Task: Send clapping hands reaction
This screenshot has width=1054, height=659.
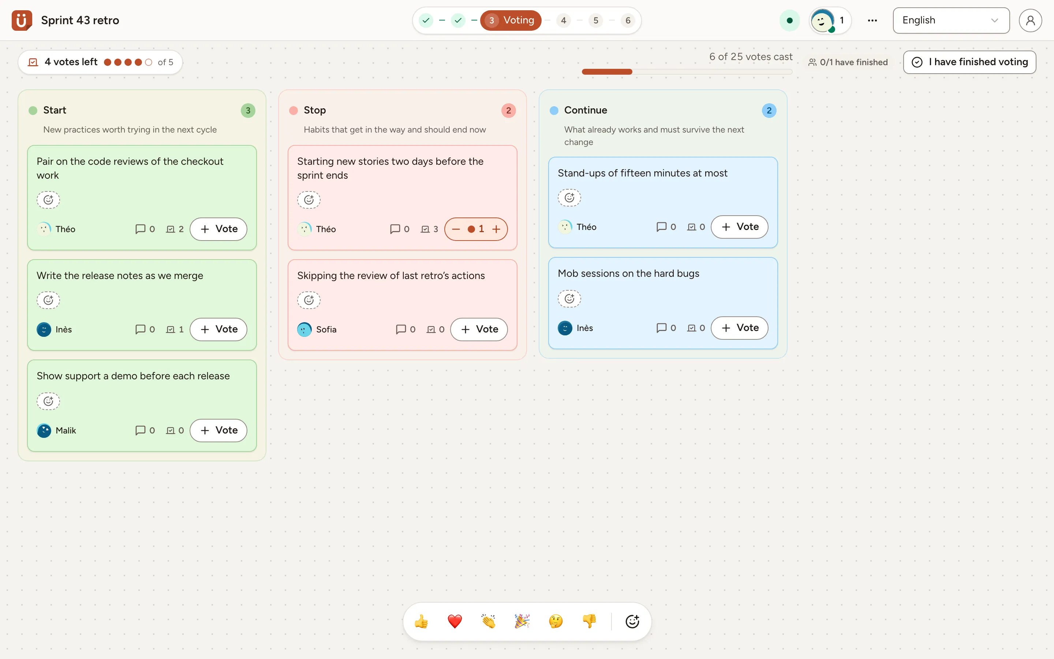Action: point(488,622)
